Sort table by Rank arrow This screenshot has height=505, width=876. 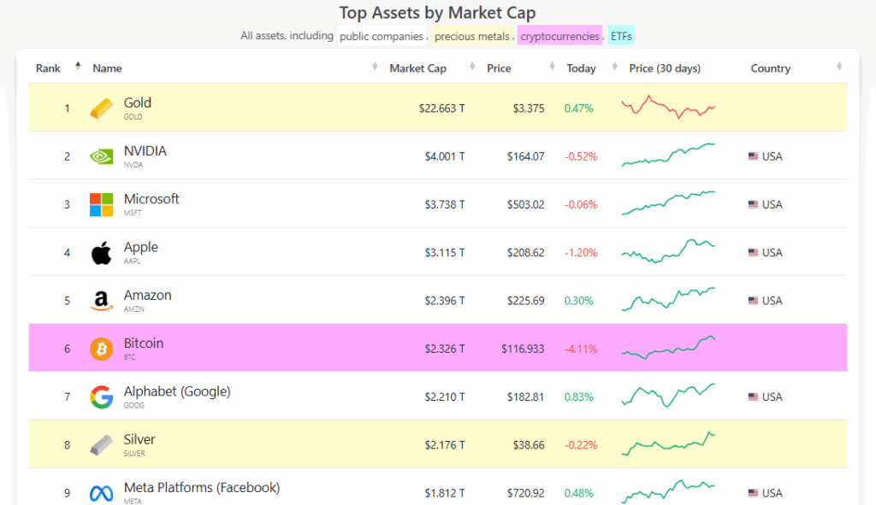point(78,66)
